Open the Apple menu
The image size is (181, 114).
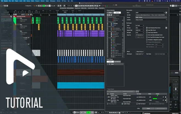(2, 1)
